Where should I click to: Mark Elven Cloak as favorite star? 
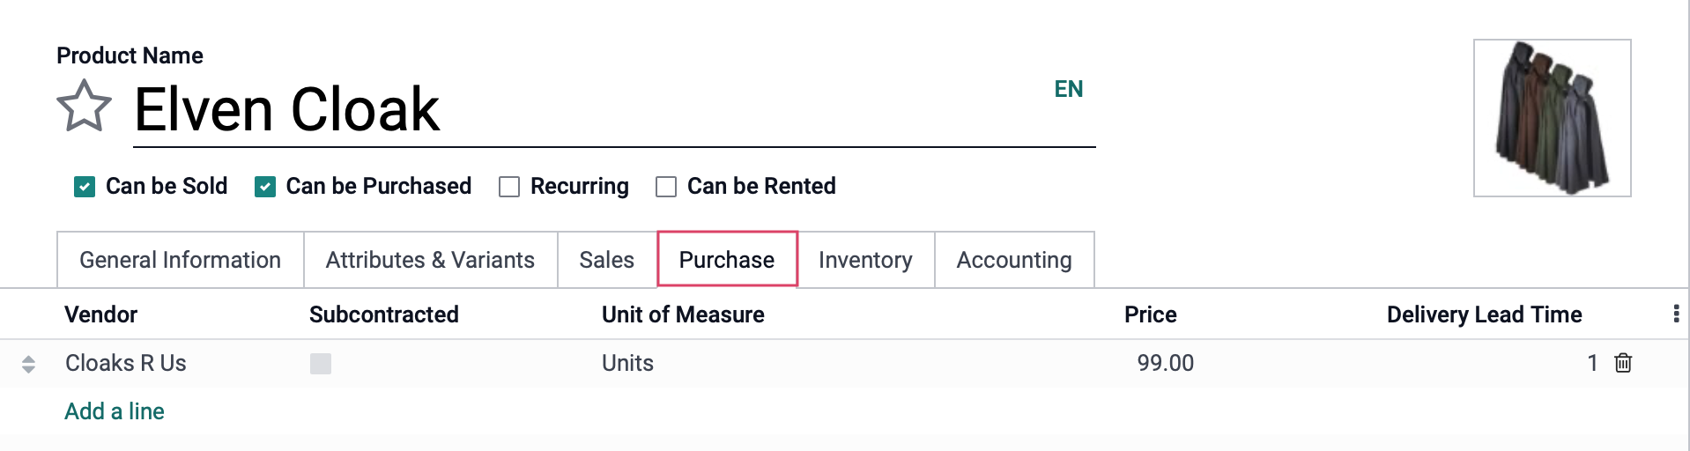pos(85,107)
